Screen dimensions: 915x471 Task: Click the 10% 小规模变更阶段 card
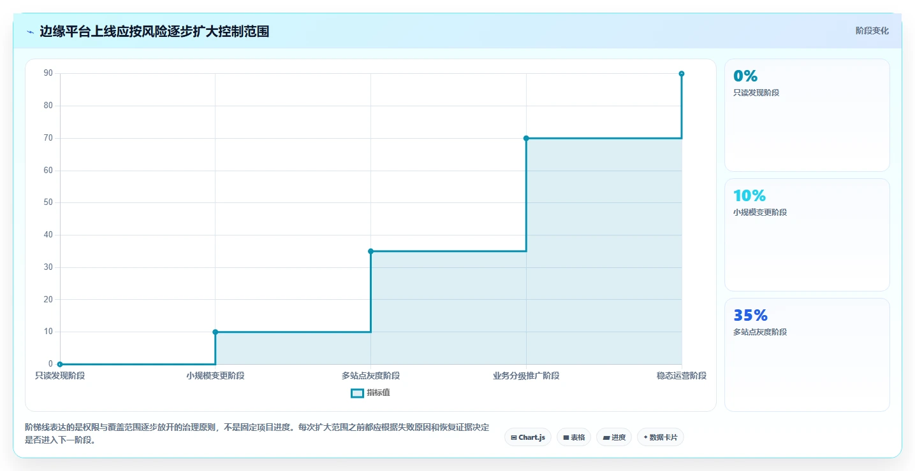tap(807, 235)
